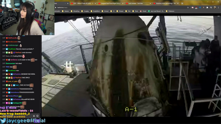Open the Chrome extensions puzzle icon
Image resolution: width=221 pixels, height=124 pixels.
[x=207, y=8]
